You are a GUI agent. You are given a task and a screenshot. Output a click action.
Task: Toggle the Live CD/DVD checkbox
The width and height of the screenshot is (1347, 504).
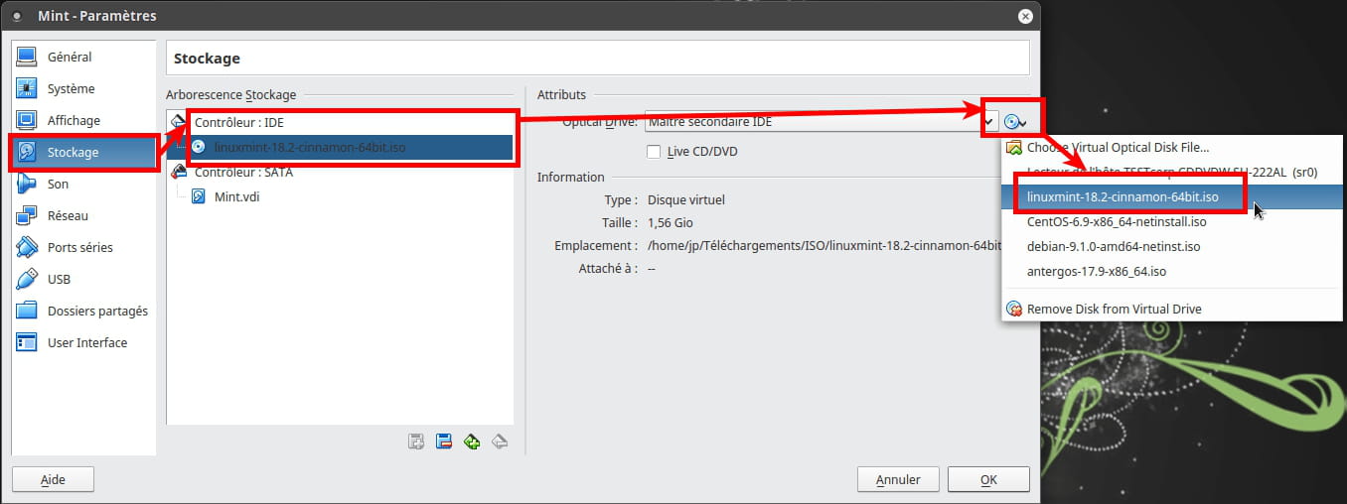(x=654, y=152)
